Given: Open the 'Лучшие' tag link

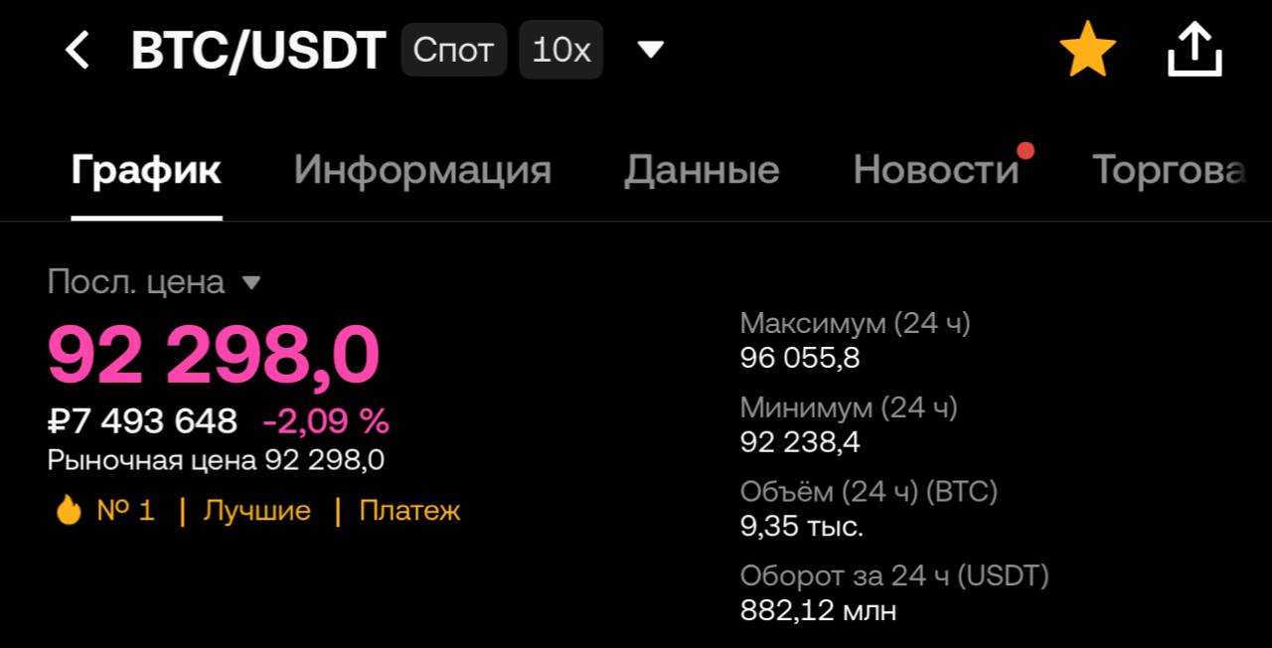Looking at the screenshot, I should [256, 511].
